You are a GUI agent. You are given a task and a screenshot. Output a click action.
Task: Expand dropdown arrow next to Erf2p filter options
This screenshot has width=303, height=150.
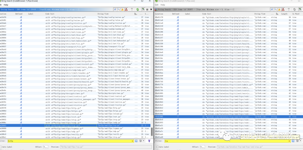[143, 141]
